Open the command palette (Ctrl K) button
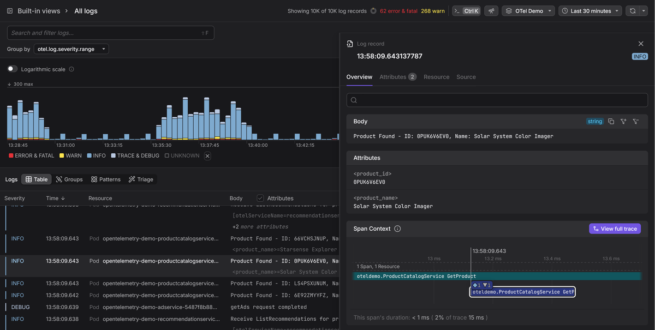This screenshot has height=330, width=655. (466, 11)
